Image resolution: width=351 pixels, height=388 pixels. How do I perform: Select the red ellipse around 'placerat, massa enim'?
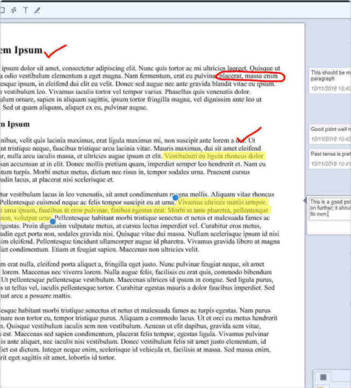pos(251,77)
